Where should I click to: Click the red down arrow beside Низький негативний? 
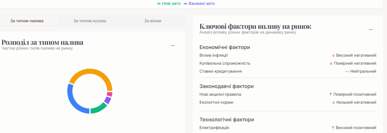pos(333,102)
